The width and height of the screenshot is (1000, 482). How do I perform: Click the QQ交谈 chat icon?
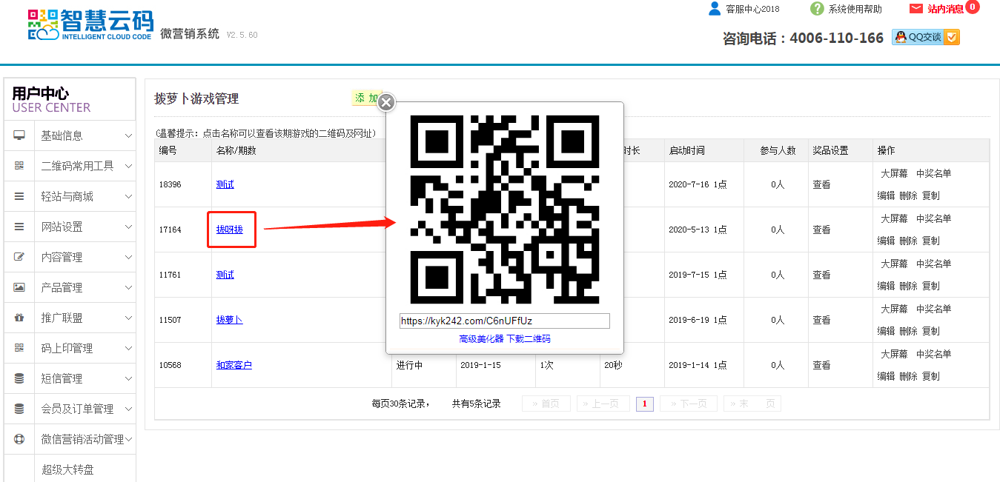click(901, 37)
